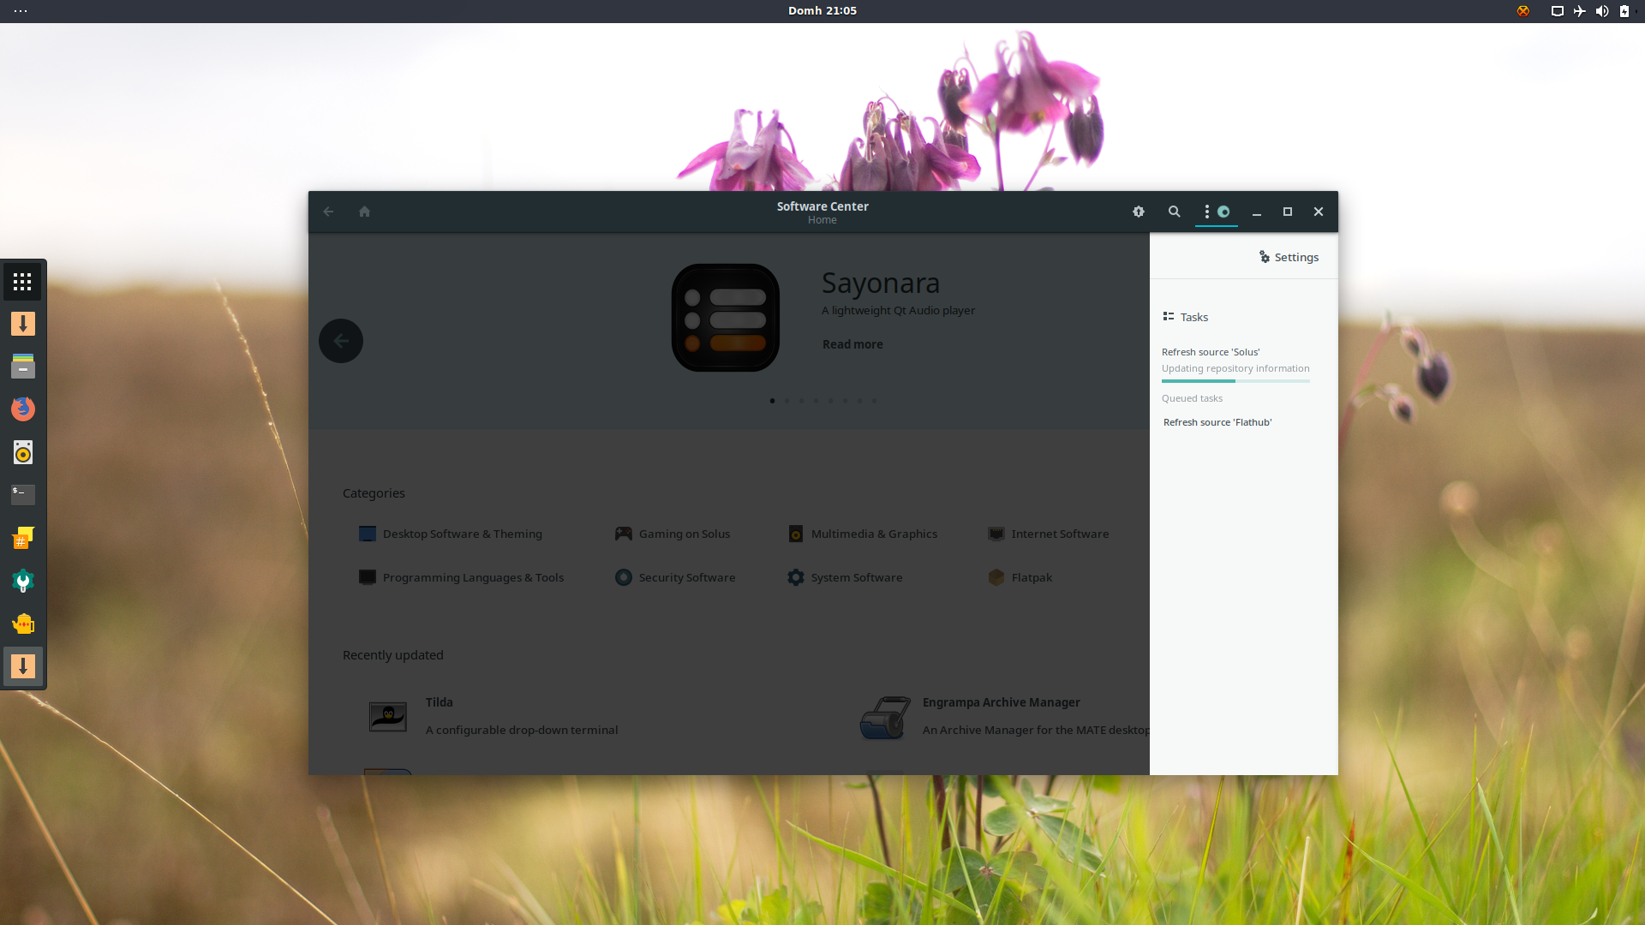This screenshot has height=925, width=1645.
Task: Open Programming Languages & Tools category
Action: (x=461, y=577)
